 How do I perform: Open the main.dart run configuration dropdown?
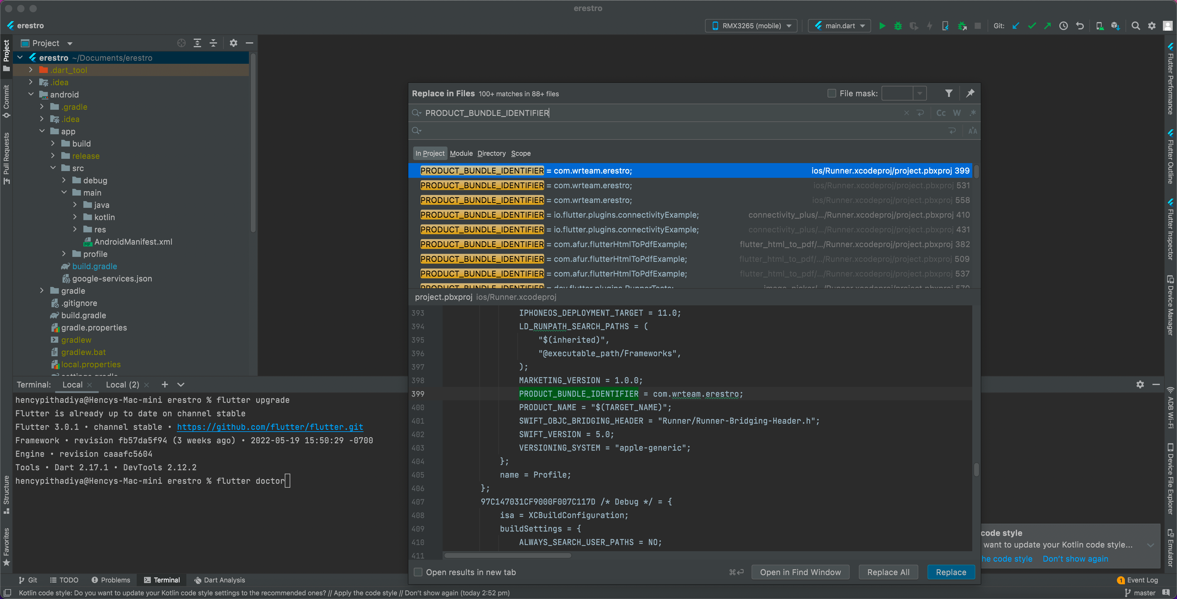pyautogui.click(x=839, y=26)
